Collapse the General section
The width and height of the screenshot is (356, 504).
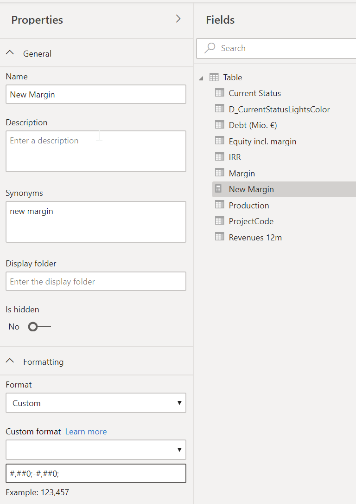10,53
